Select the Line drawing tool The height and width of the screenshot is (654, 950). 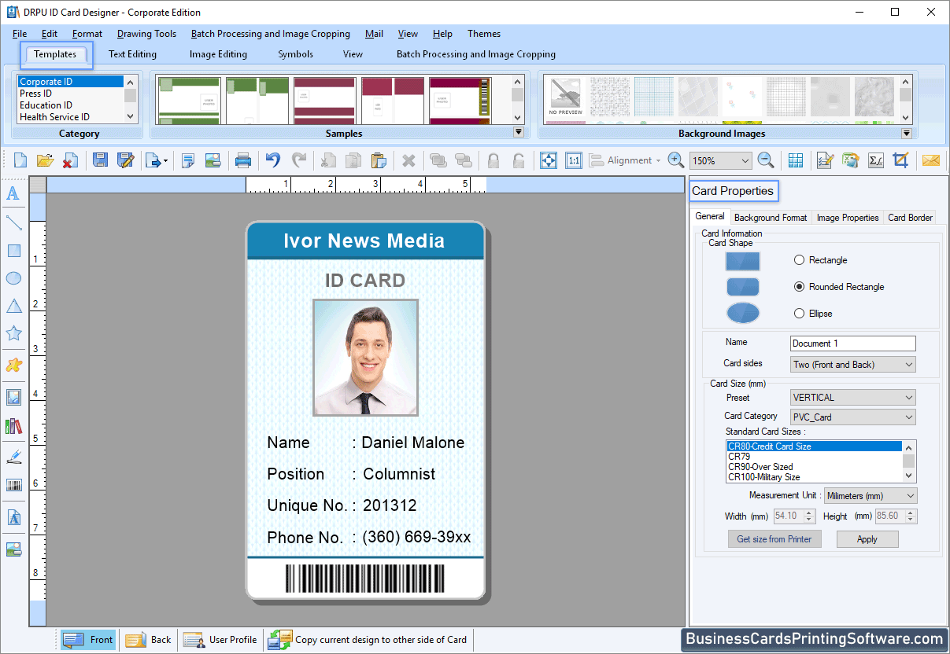click(13, 222)
